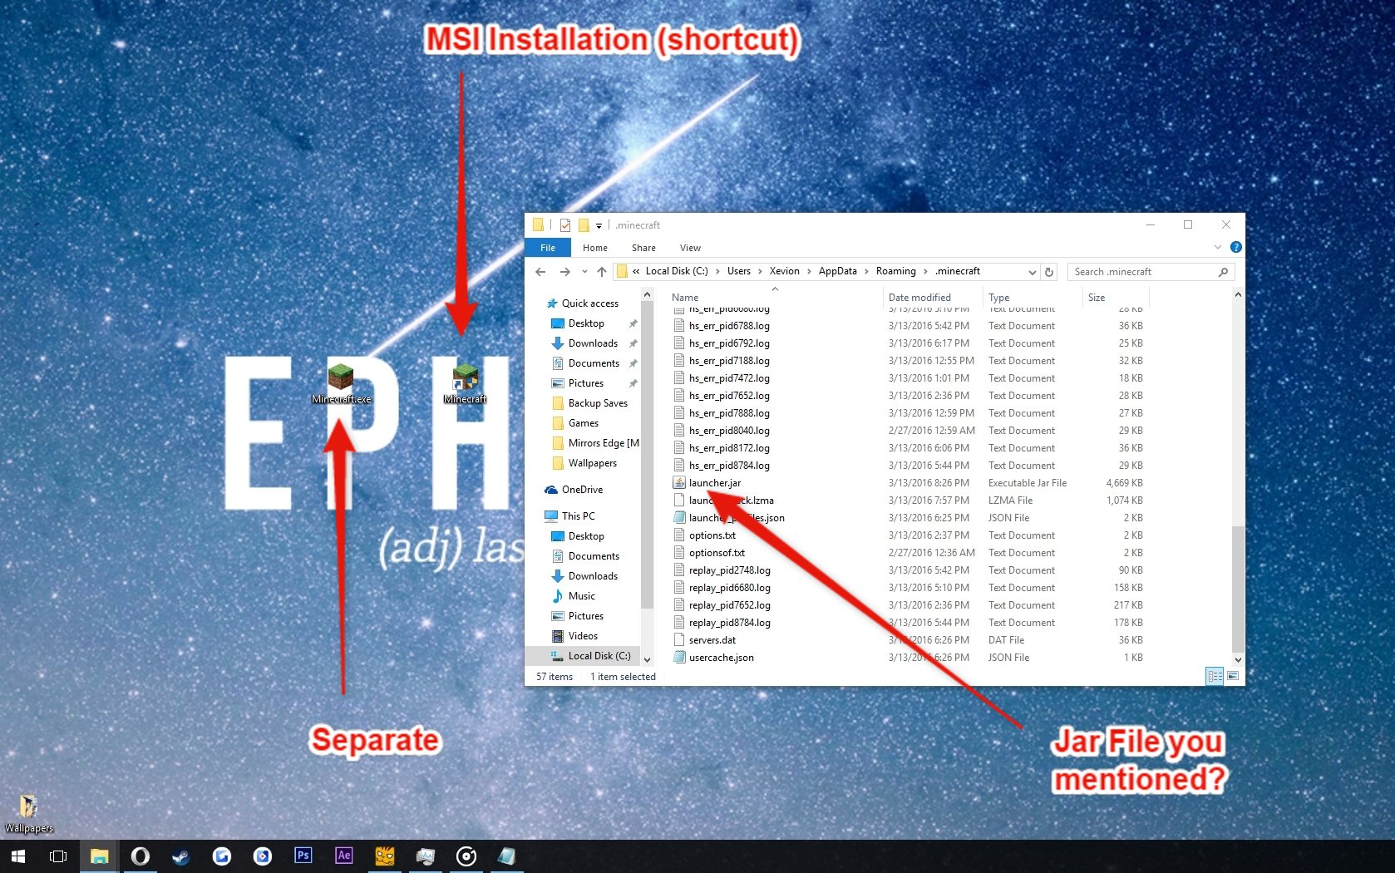
Task: Expand the chevron after Roaming in address bar
Action: pyautogui.click(x=925, y=271)
